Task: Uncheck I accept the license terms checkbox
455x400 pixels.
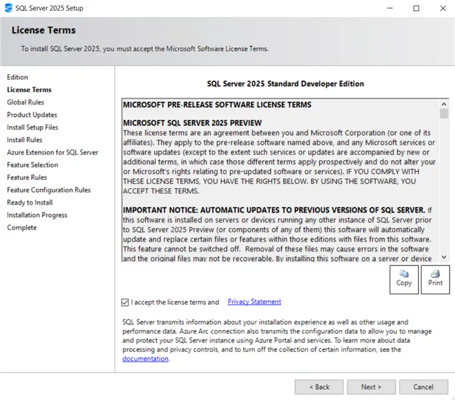Action: (x=125, y=302)
